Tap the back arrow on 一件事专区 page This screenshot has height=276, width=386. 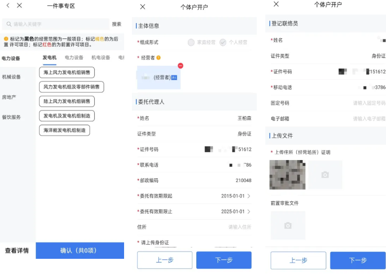click(8, 6)
